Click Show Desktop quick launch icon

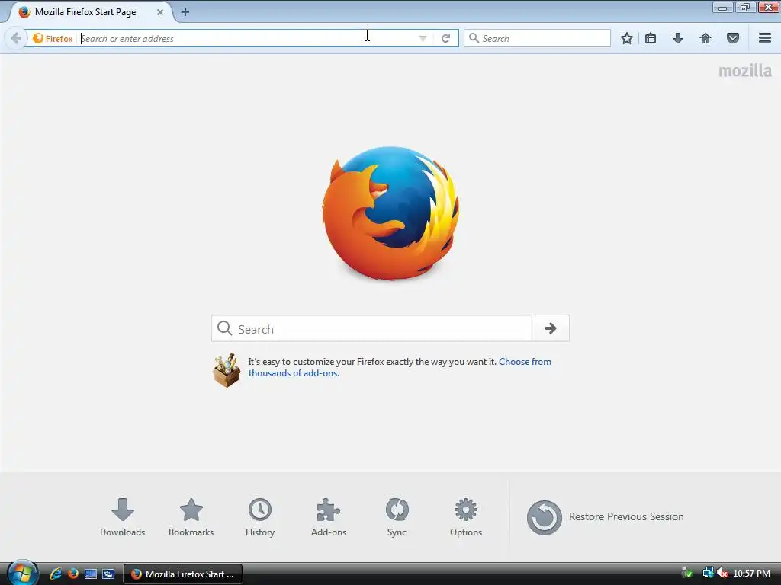point(91,574)
